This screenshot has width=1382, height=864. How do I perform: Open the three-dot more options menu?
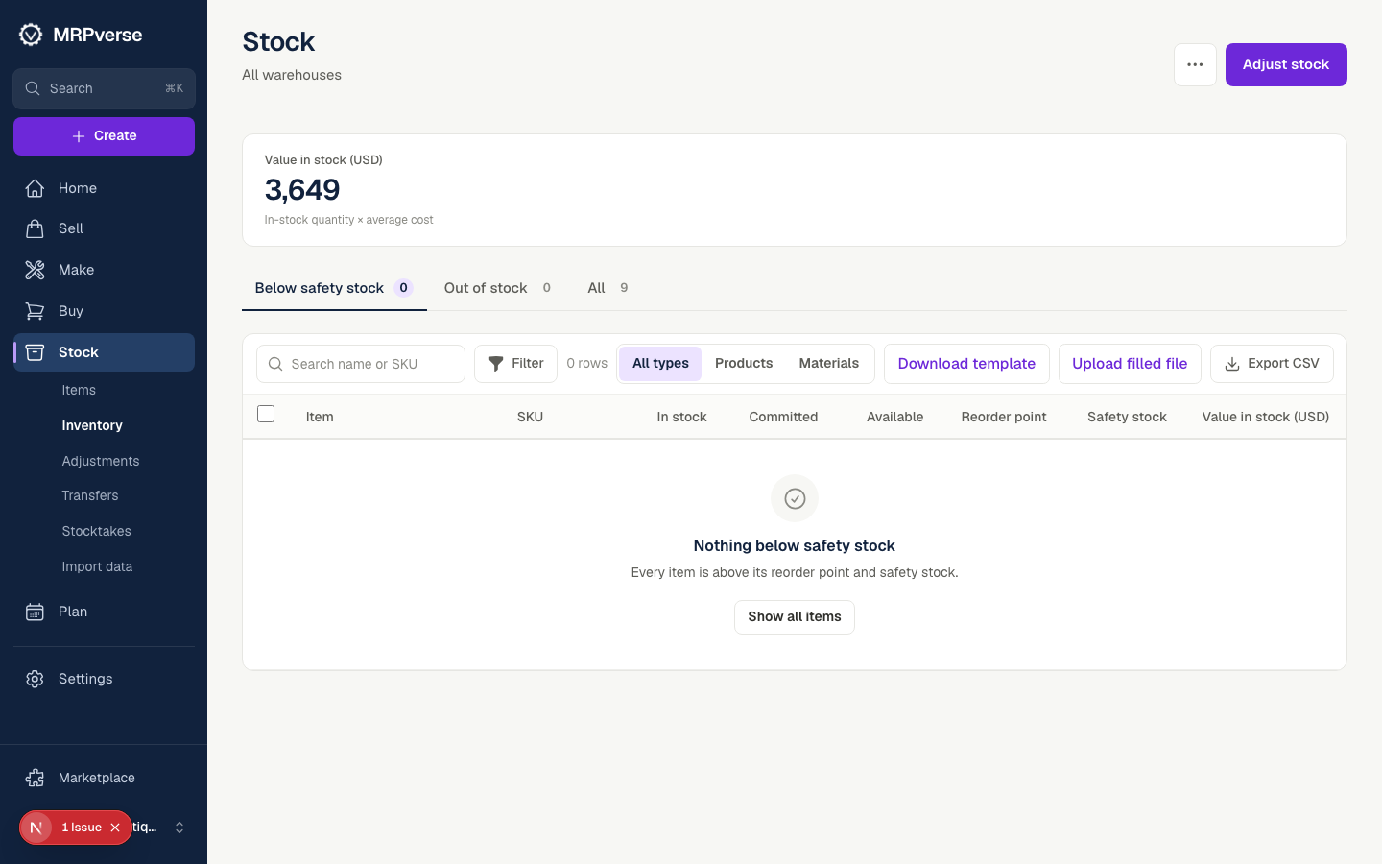tap(1195, 64)
